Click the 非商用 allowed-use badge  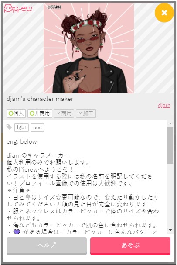[x=40, y=114]
